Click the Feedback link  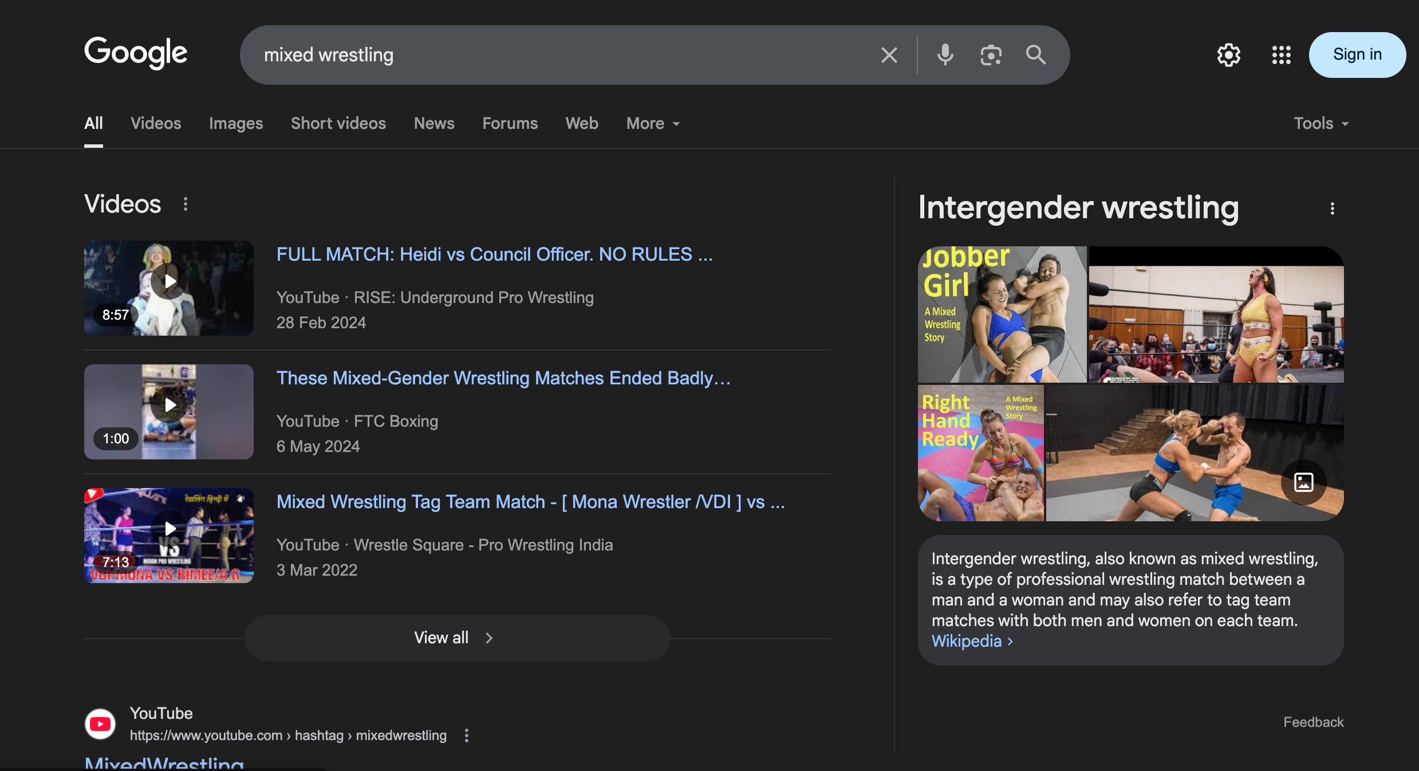click(x=1313, y=722)
